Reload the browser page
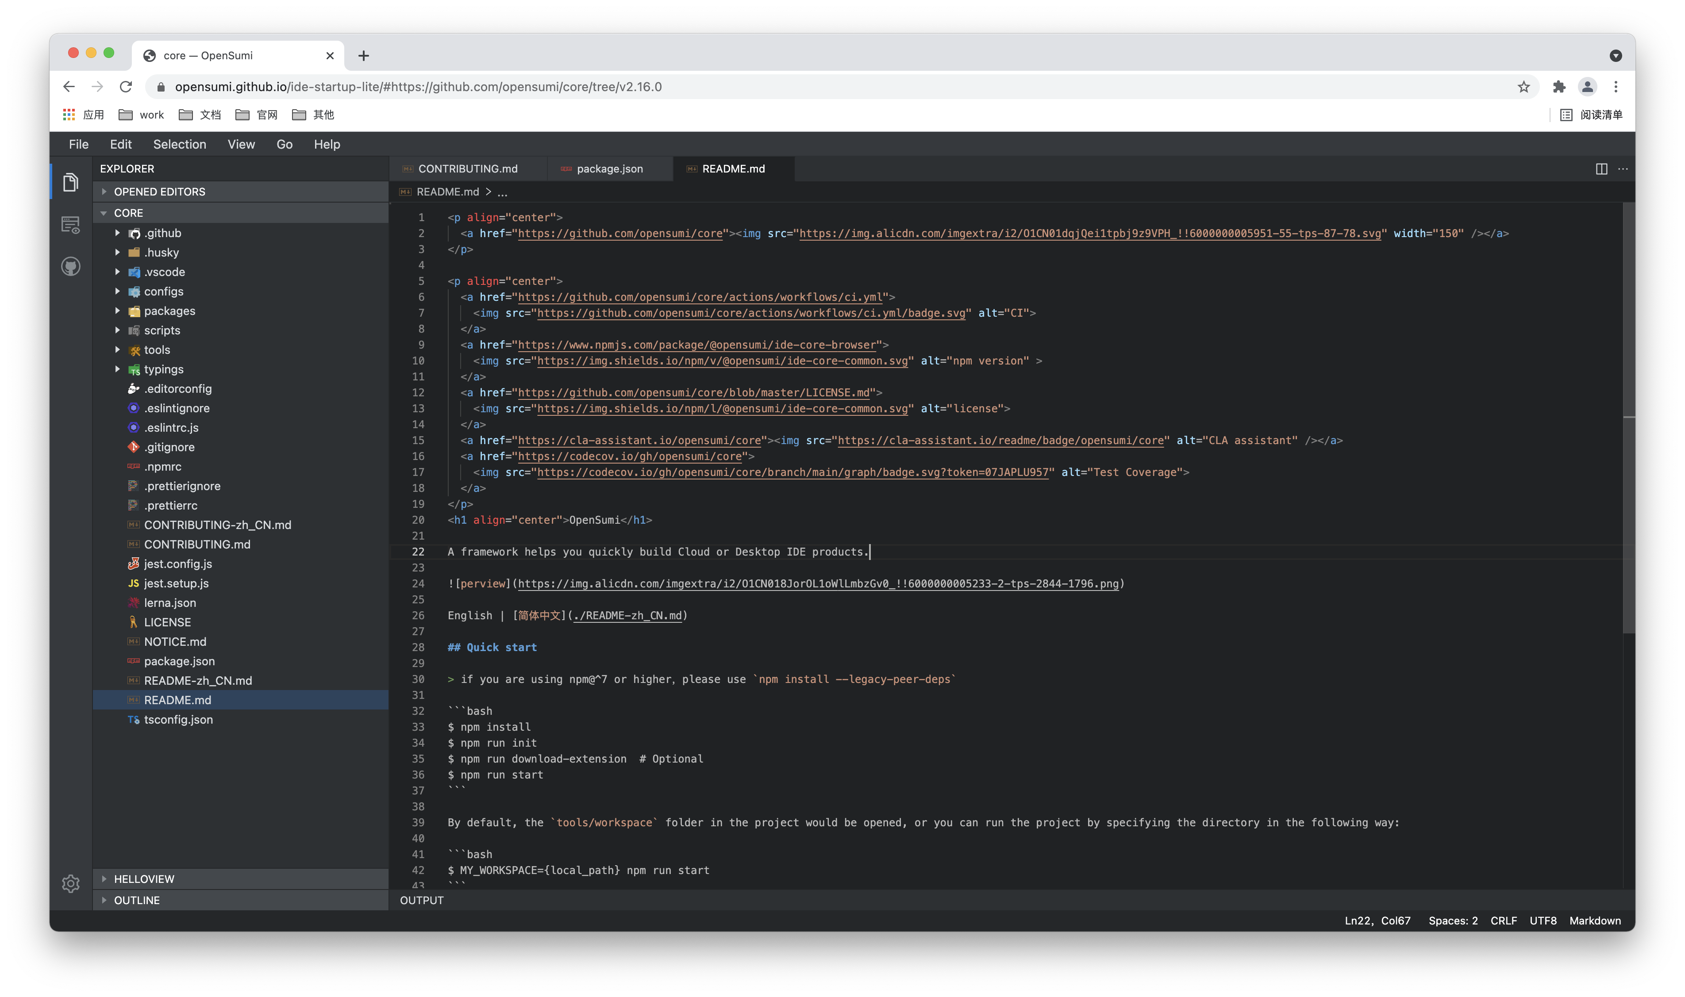 126,87
